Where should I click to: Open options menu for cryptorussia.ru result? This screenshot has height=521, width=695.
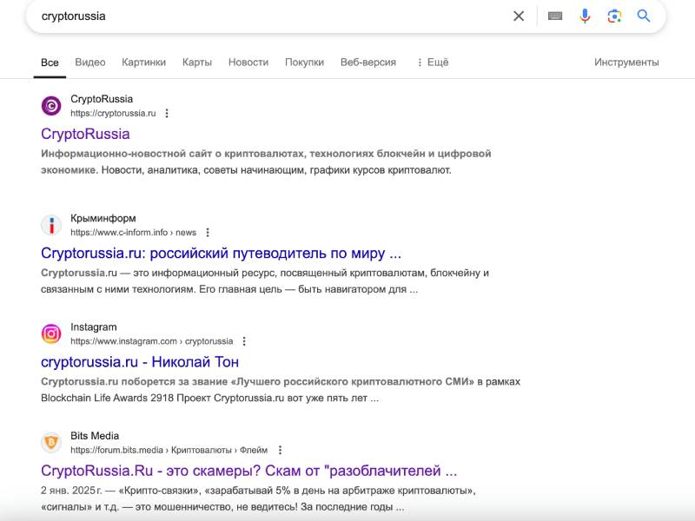pyautogui.click(x=167, y=113)
